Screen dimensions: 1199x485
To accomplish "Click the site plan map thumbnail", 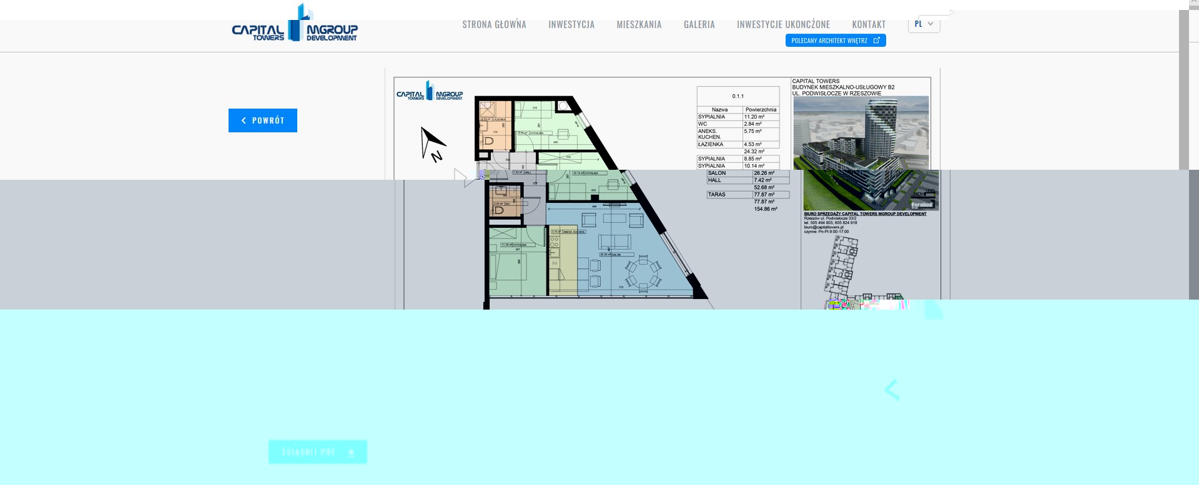I will click(x=843, y=268).
